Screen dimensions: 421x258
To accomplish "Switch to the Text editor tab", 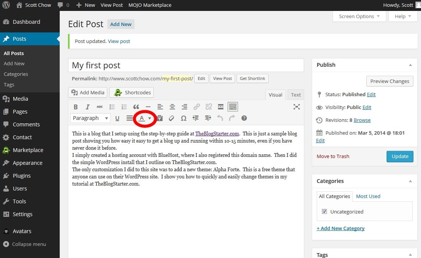I will 296,94.
